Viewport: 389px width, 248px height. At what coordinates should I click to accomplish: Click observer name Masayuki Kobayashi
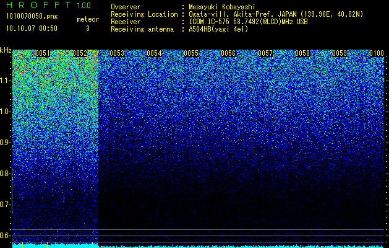tap(222, 7)
